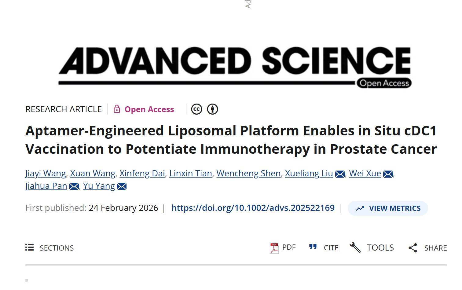Screen dimensions: 462x290
Task: Expand the Sections list menu
Action: 50,248
